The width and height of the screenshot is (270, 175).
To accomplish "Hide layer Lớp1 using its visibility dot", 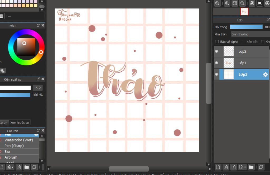I will pyautogui.click(x=217, y=63).
